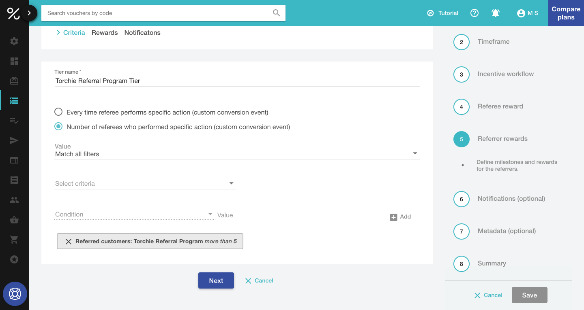Image resolution: width=584 pixels, height=310 pixels.
Task: Select "Number of referees who performed" option
Action: [58, 127]
